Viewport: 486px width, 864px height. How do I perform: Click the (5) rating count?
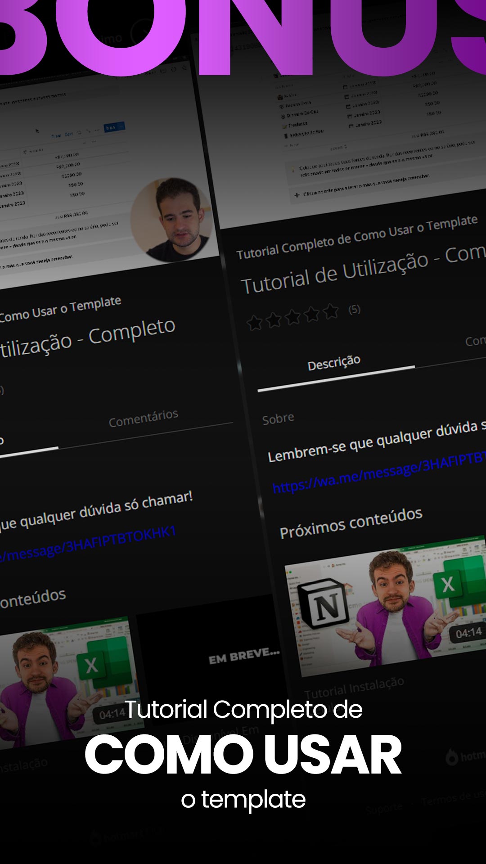pos(355,309)
